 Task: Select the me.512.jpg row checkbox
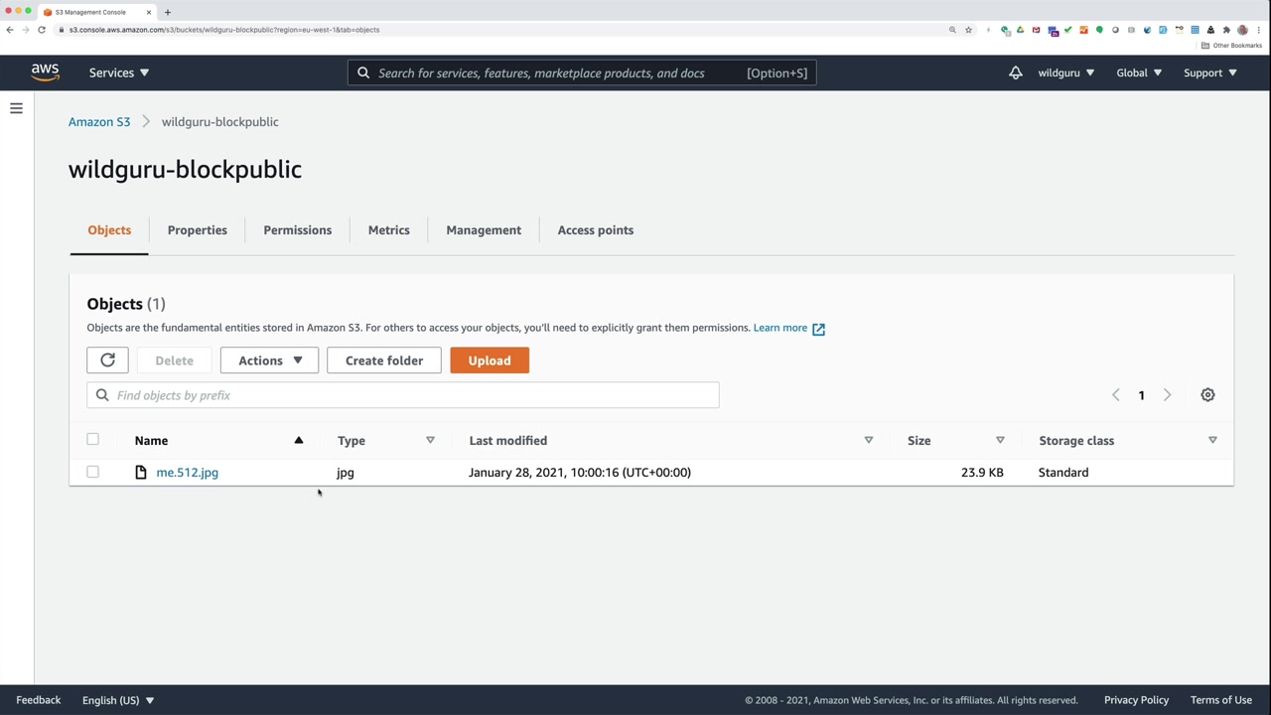(92, 472)
